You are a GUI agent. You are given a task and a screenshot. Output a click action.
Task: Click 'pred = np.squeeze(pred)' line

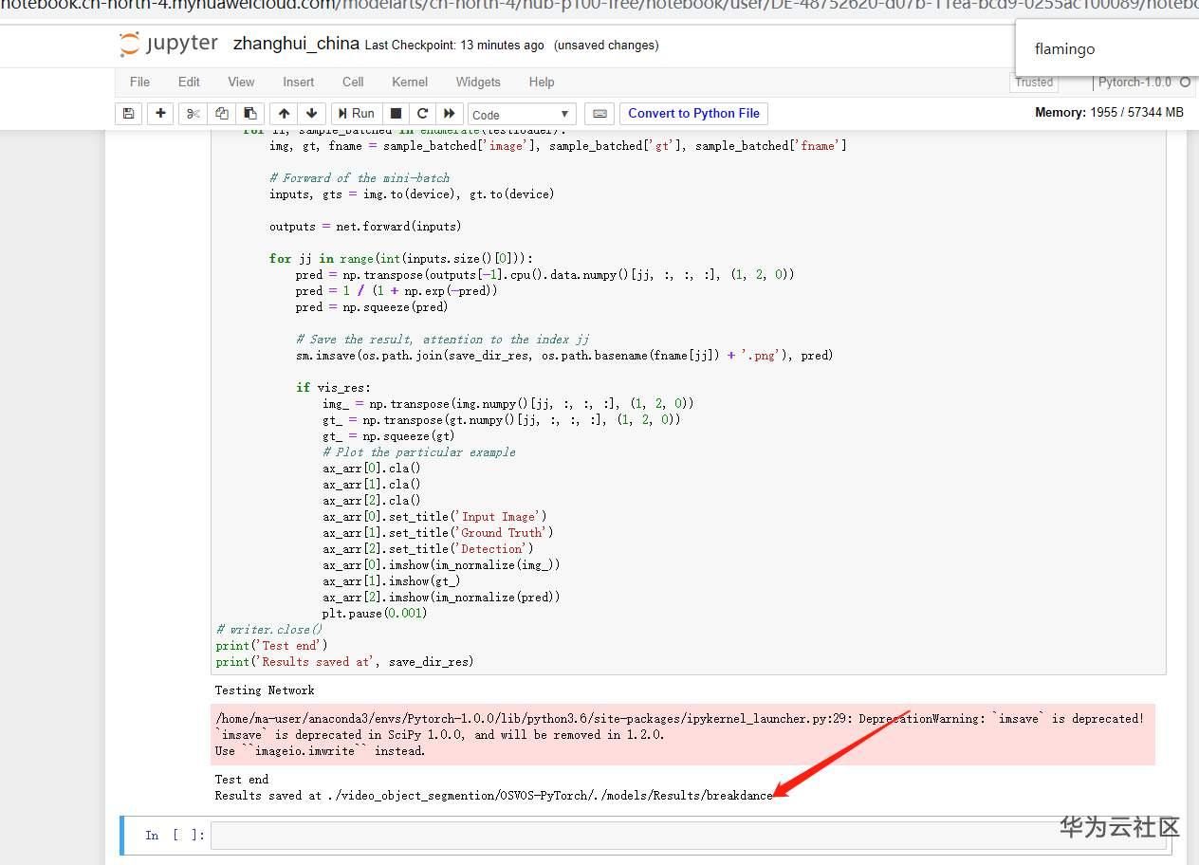pyautogui.click(x=372, y=306)
